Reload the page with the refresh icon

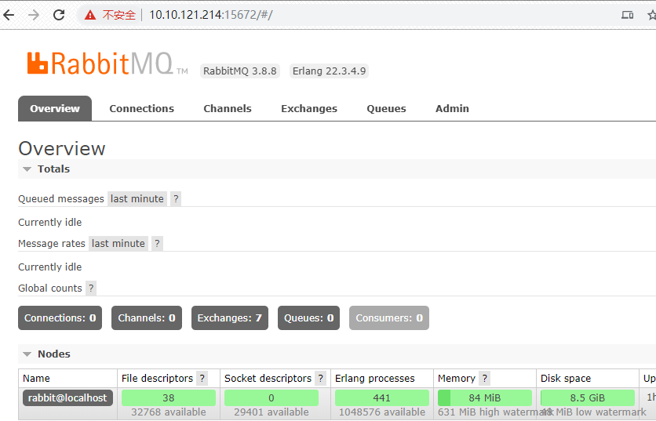point(59,15)
